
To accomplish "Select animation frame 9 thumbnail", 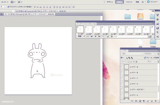I will (146, 29).
